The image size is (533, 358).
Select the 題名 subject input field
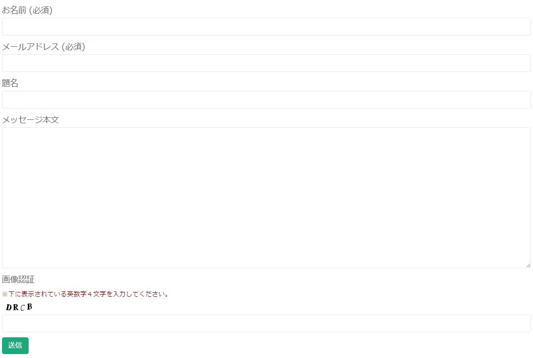(x=266, y=100)
